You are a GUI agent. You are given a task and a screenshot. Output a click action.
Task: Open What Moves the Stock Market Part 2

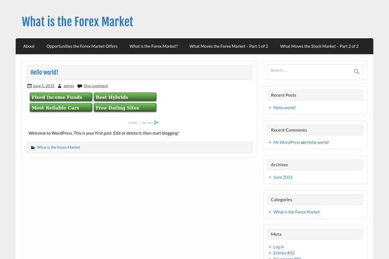click(319, 47)
